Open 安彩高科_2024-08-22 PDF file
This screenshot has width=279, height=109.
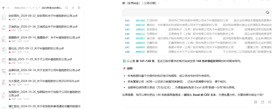click(x=43, y=16)
